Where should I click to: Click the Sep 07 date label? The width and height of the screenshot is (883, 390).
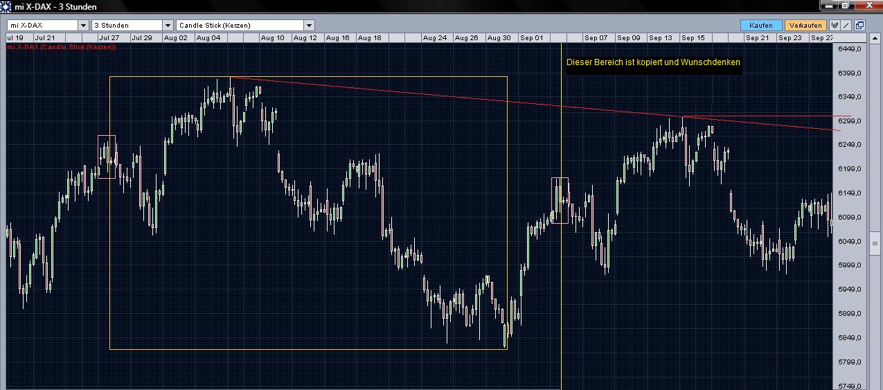coord(596,38)
